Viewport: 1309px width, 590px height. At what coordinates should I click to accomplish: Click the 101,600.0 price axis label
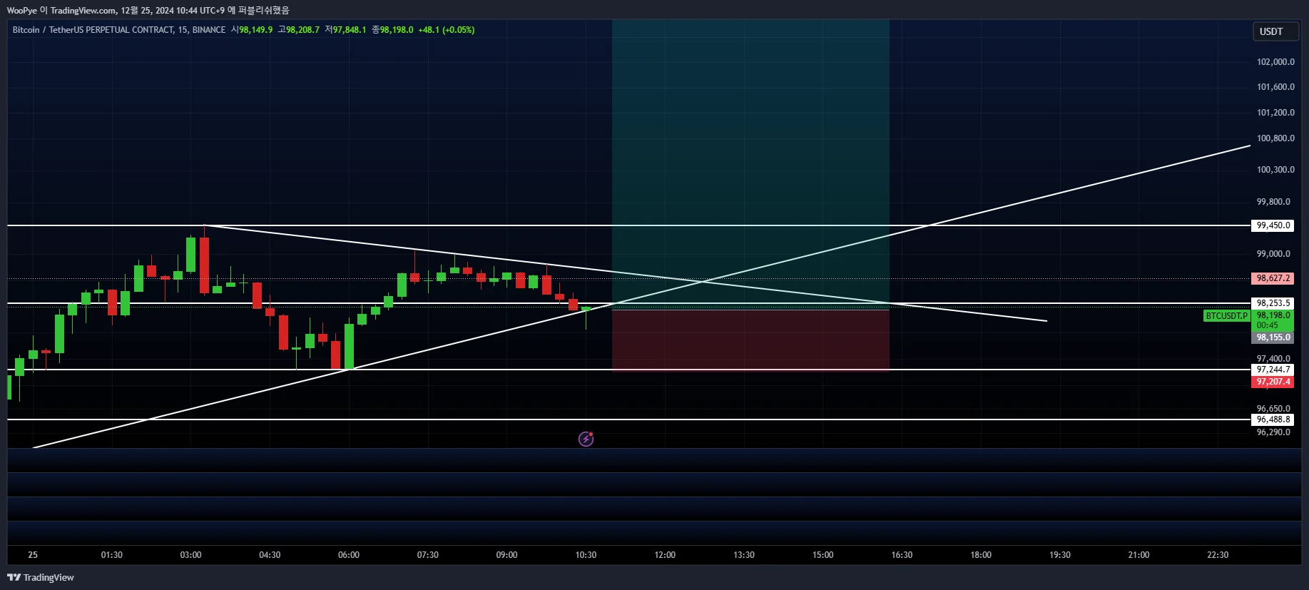(1275, 87)
